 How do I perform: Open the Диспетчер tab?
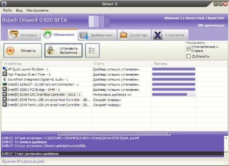click(134, 35)
